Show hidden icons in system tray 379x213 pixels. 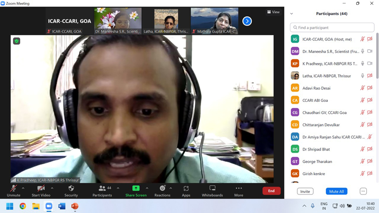click(304, 206)
